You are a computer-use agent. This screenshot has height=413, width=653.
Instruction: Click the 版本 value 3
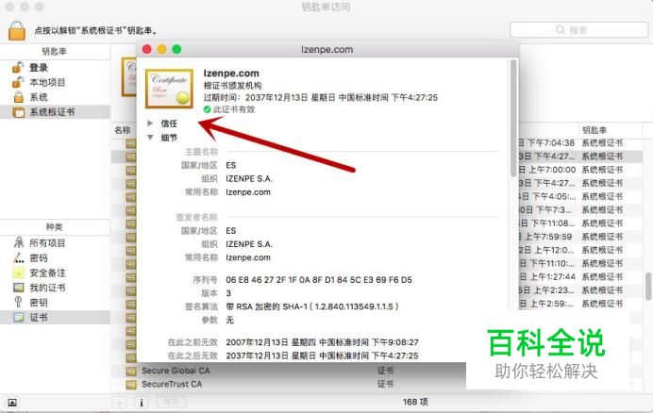(228, 293)
